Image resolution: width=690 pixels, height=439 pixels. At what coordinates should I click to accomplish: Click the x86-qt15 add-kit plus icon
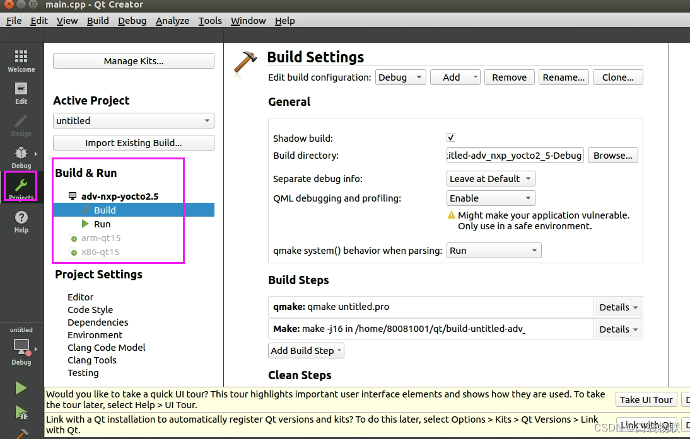pyautogui.click(x=74, y=252)
